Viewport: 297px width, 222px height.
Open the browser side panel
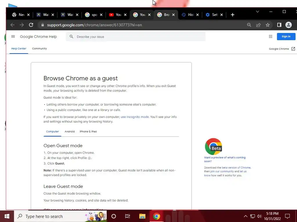[279, 25]
